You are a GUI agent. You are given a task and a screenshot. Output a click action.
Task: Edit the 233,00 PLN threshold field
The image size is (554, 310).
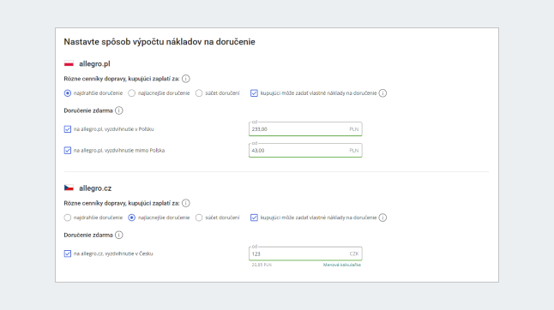[305, 129]
